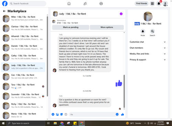This screenshot has width=172, height=126.
Task: Open the Groups icon in top navigation
Action: click(x=101, y=4)
